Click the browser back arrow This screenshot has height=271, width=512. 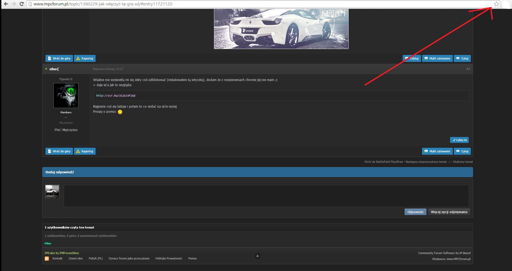[6, 4]
